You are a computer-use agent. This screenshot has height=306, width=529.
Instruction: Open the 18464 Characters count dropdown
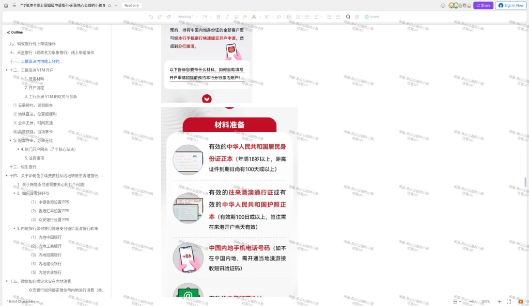tap(23, 301)
